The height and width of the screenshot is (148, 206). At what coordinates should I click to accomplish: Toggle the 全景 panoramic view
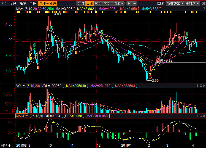[x=32, y=3]
